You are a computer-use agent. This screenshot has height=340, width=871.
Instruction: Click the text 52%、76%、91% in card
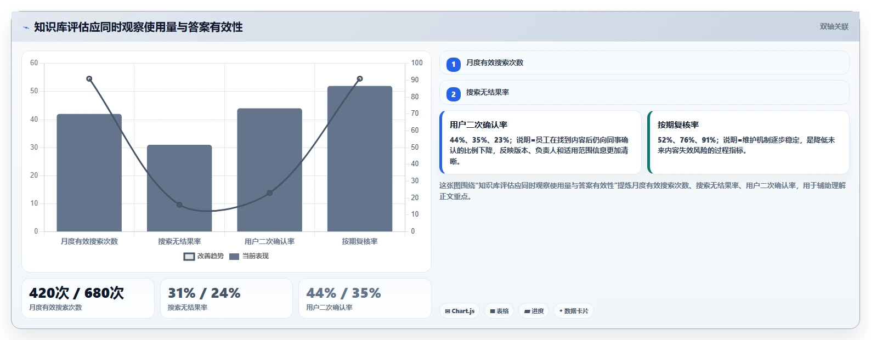[x=688, y=140]
